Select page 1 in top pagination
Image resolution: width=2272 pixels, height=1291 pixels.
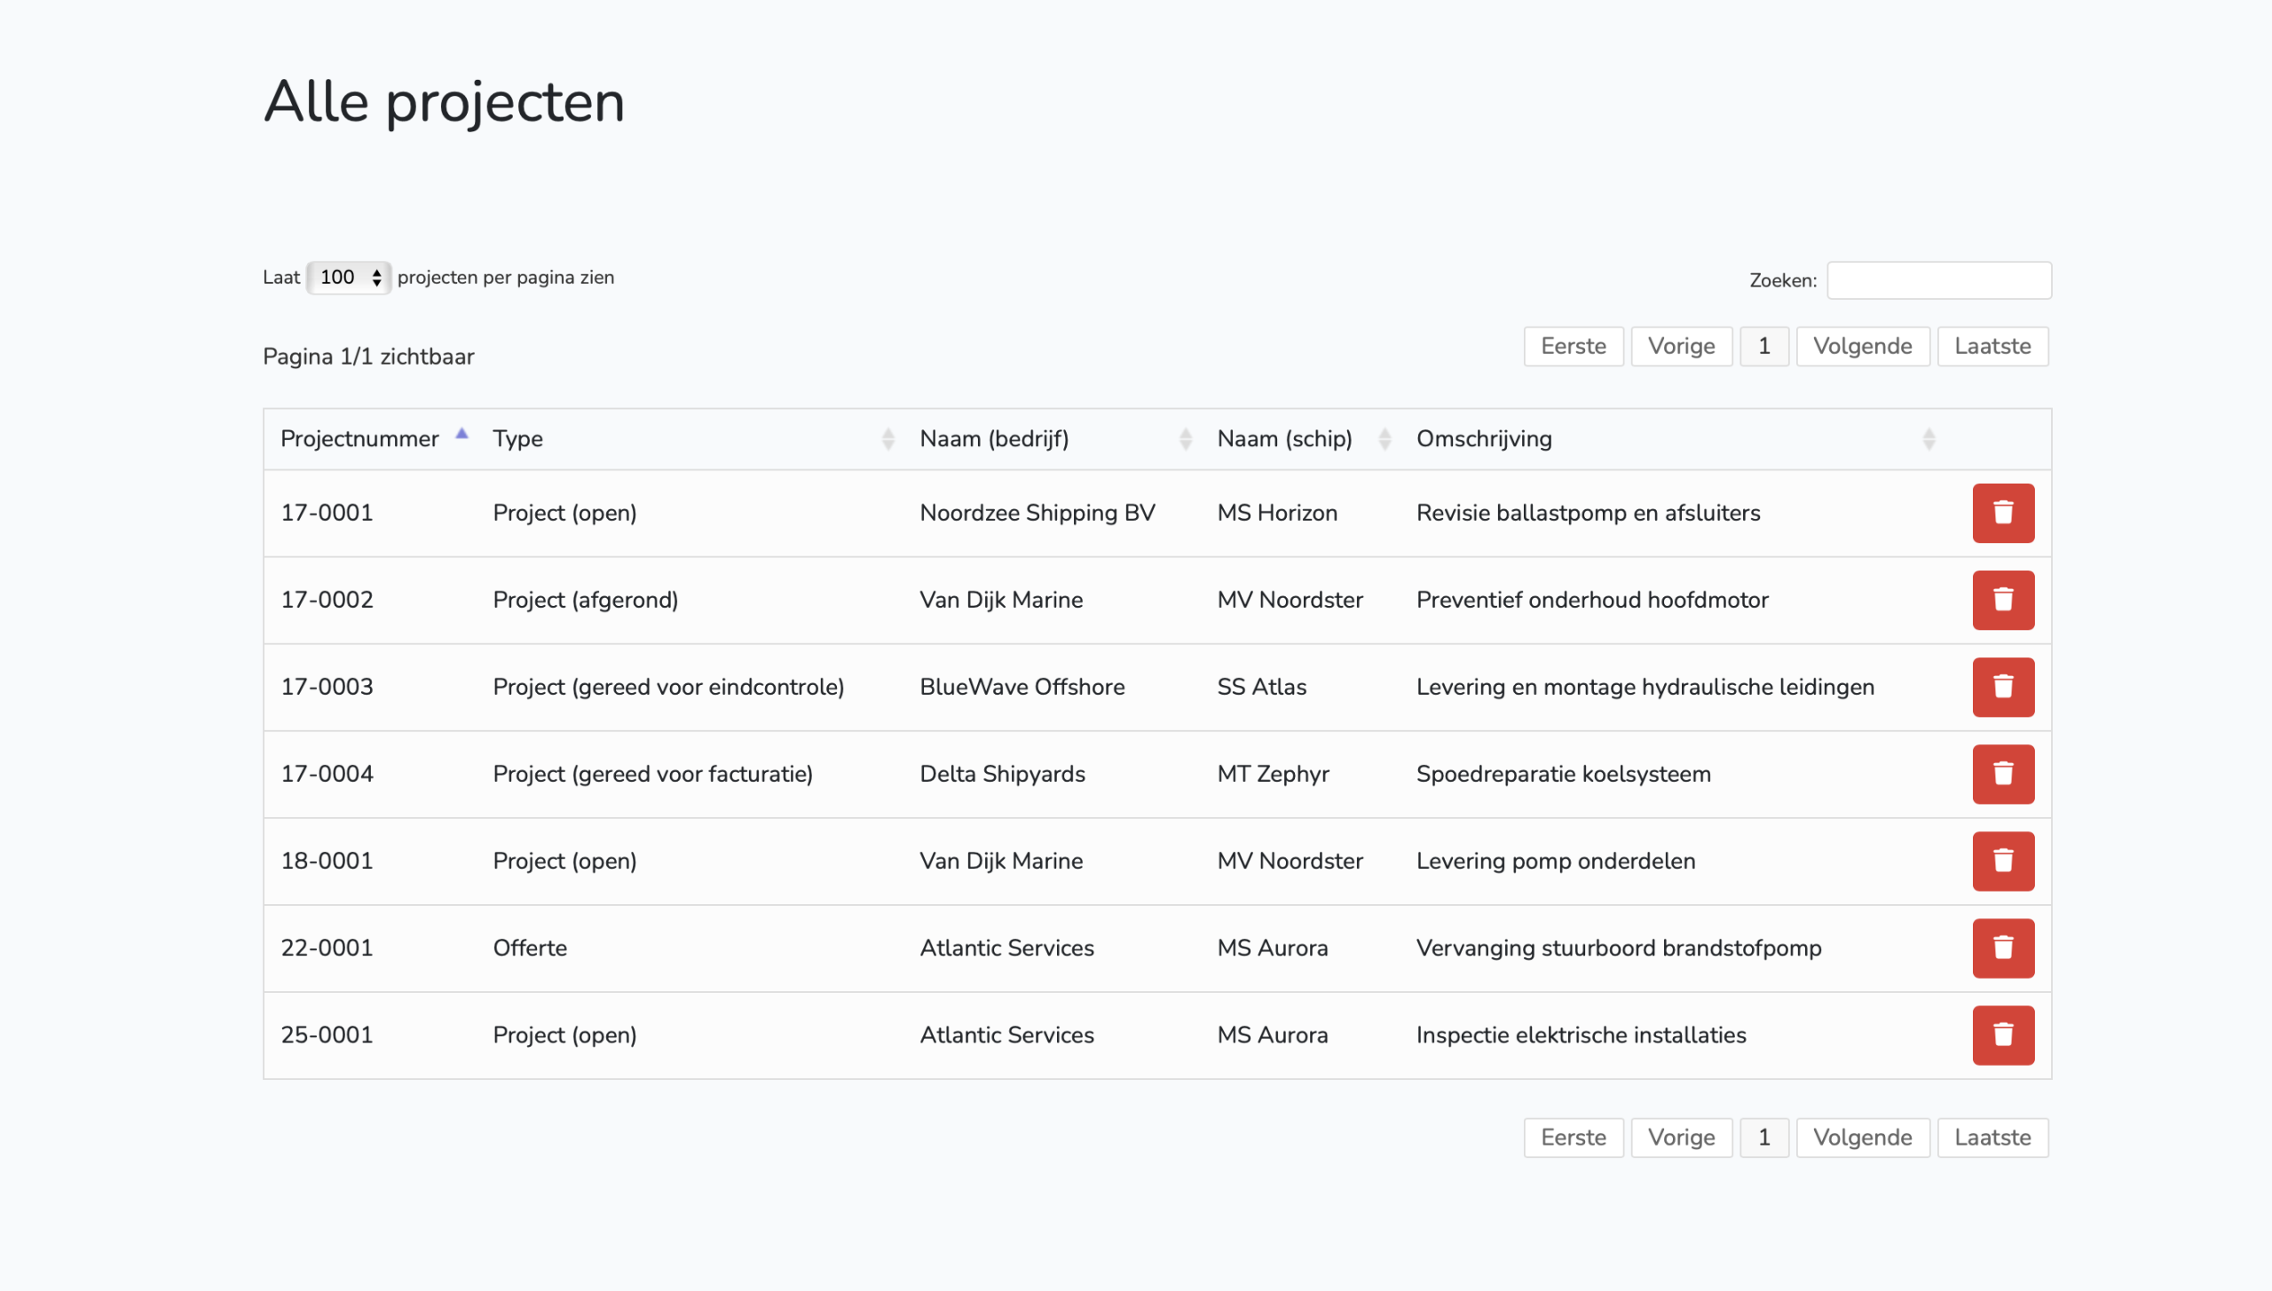pyautogui.click(x=1763, y=346)
